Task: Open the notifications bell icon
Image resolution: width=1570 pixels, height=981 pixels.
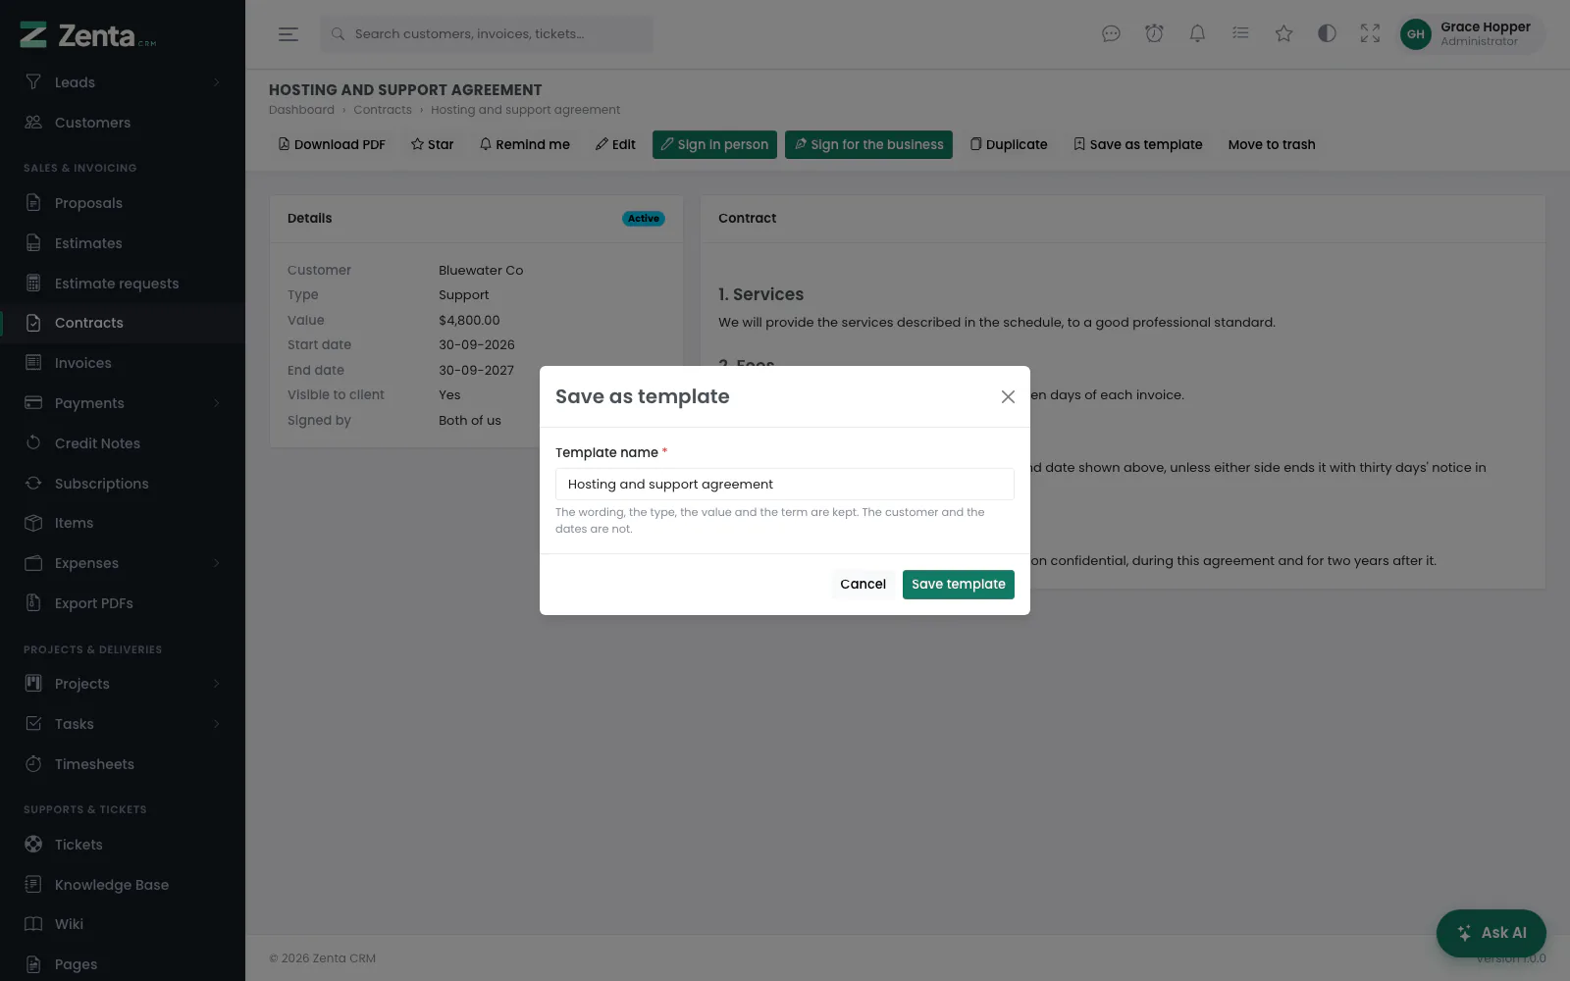Action: pos(1197,34)
